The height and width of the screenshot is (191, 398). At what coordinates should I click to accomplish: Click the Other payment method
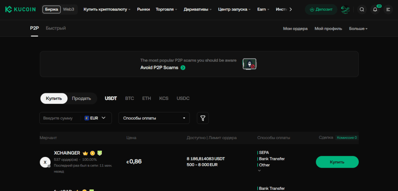[264, 165]
